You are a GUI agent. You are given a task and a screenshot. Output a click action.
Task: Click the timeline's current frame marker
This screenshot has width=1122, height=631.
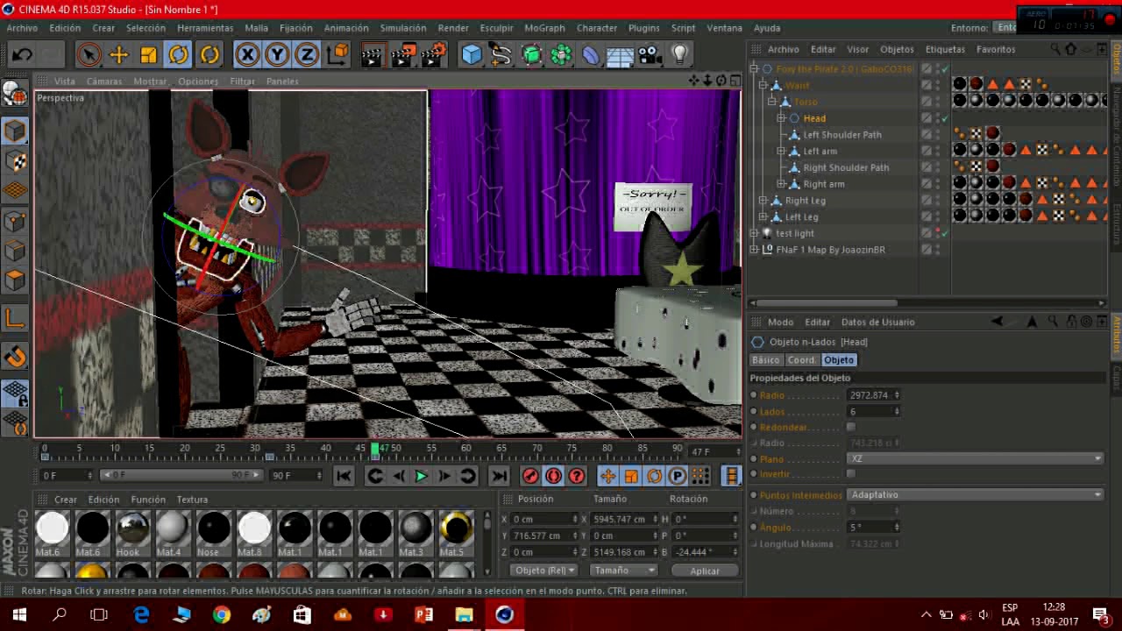coord(375,450)
